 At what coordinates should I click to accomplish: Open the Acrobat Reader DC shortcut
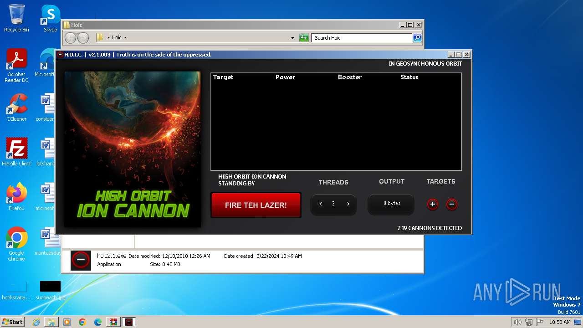(16, 66)
